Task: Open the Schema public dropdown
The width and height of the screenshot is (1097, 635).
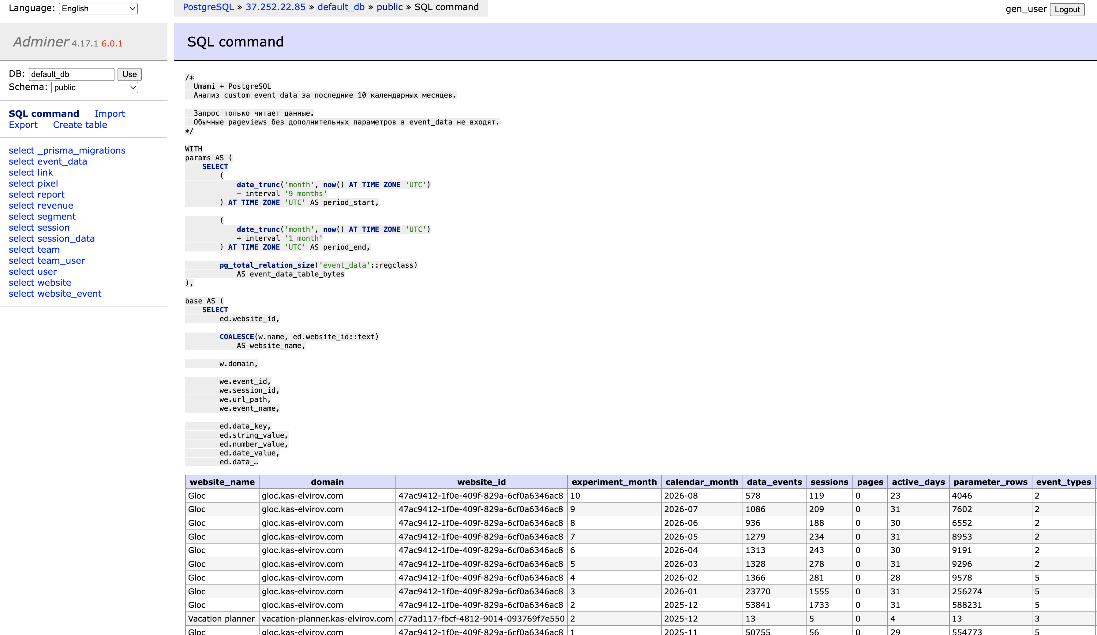Action: 95,87
